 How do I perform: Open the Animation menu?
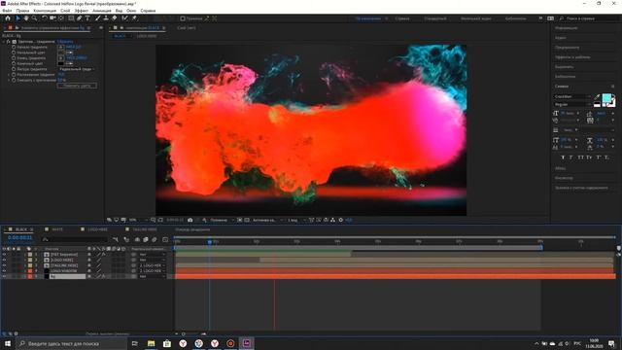coord(101,11)
